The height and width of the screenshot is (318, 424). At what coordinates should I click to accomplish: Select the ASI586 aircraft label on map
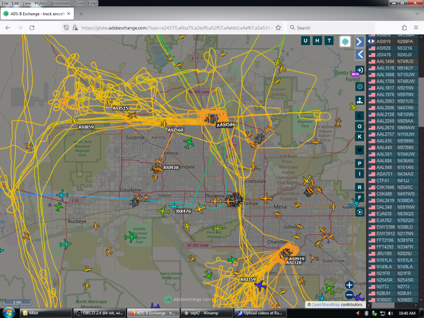pos(227,124)
